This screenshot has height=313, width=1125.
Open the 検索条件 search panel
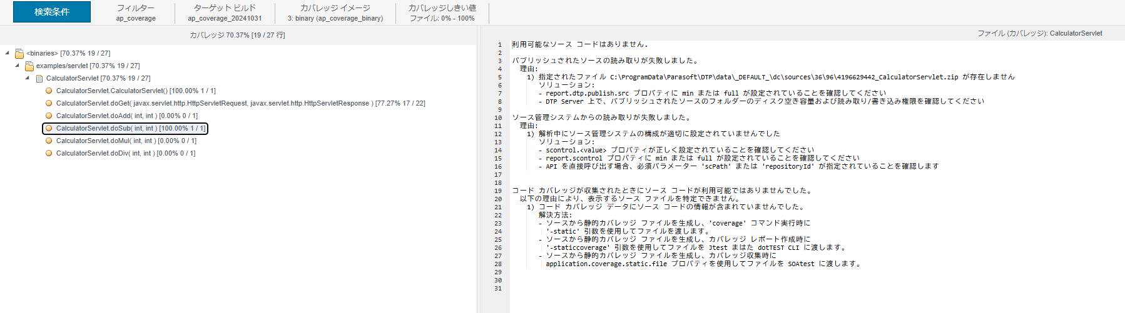tap(52, 12)
